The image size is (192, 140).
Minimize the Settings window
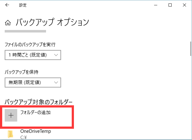tap(156, 5)
